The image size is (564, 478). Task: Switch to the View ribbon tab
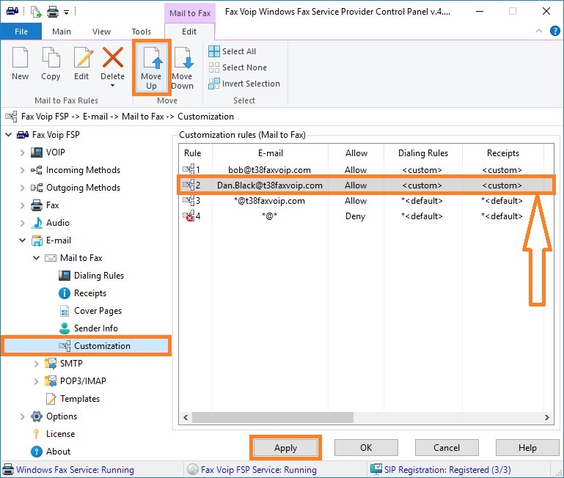101,32
